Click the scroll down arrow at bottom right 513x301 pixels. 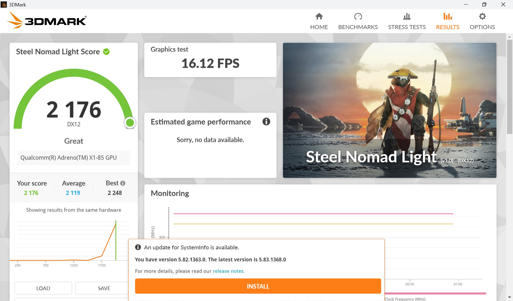[x=509, y=297]
